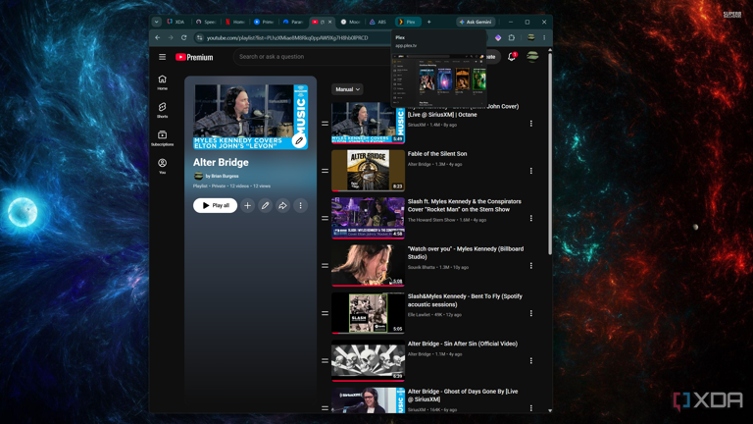Click the Ask Gemini button
The height and width of the screenshot is (424, 753).
[475, 22]
